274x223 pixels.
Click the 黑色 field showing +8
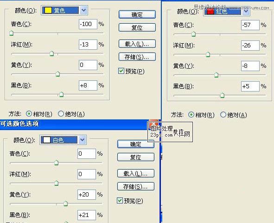click(x=88, y=85)
